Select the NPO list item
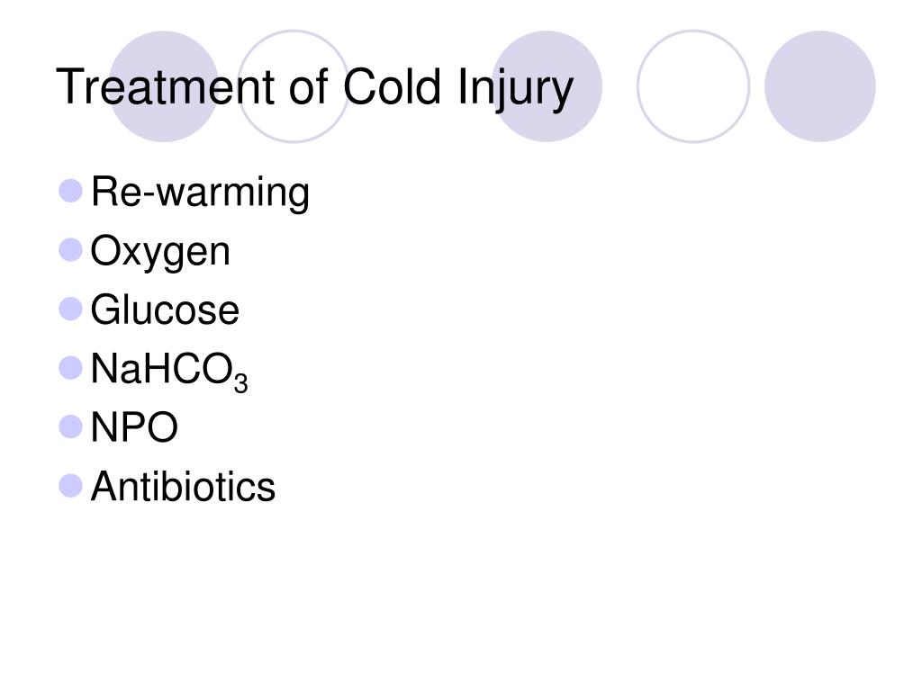922x691 pixels. pyautogui.click(x=134, y=427)
